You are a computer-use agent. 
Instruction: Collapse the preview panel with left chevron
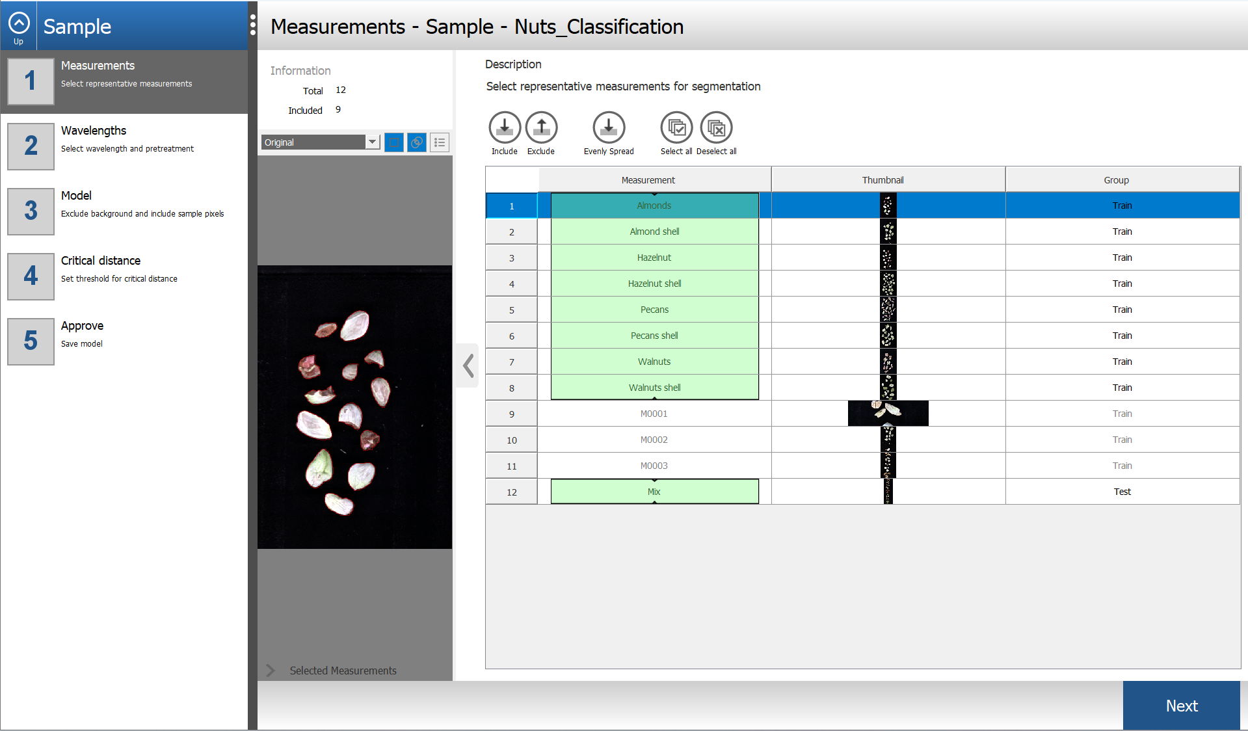click(468, 365)
